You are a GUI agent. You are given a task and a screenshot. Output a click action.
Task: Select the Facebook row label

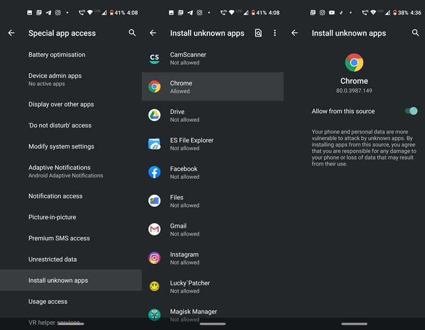[183, 169]
